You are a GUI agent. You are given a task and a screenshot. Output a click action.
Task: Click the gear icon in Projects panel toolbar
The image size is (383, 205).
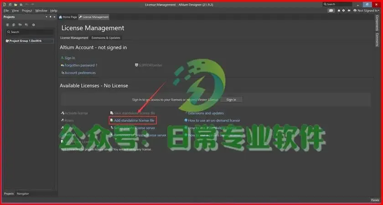33,25
